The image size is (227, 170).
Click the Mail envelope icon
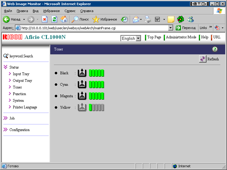(136, 19)
